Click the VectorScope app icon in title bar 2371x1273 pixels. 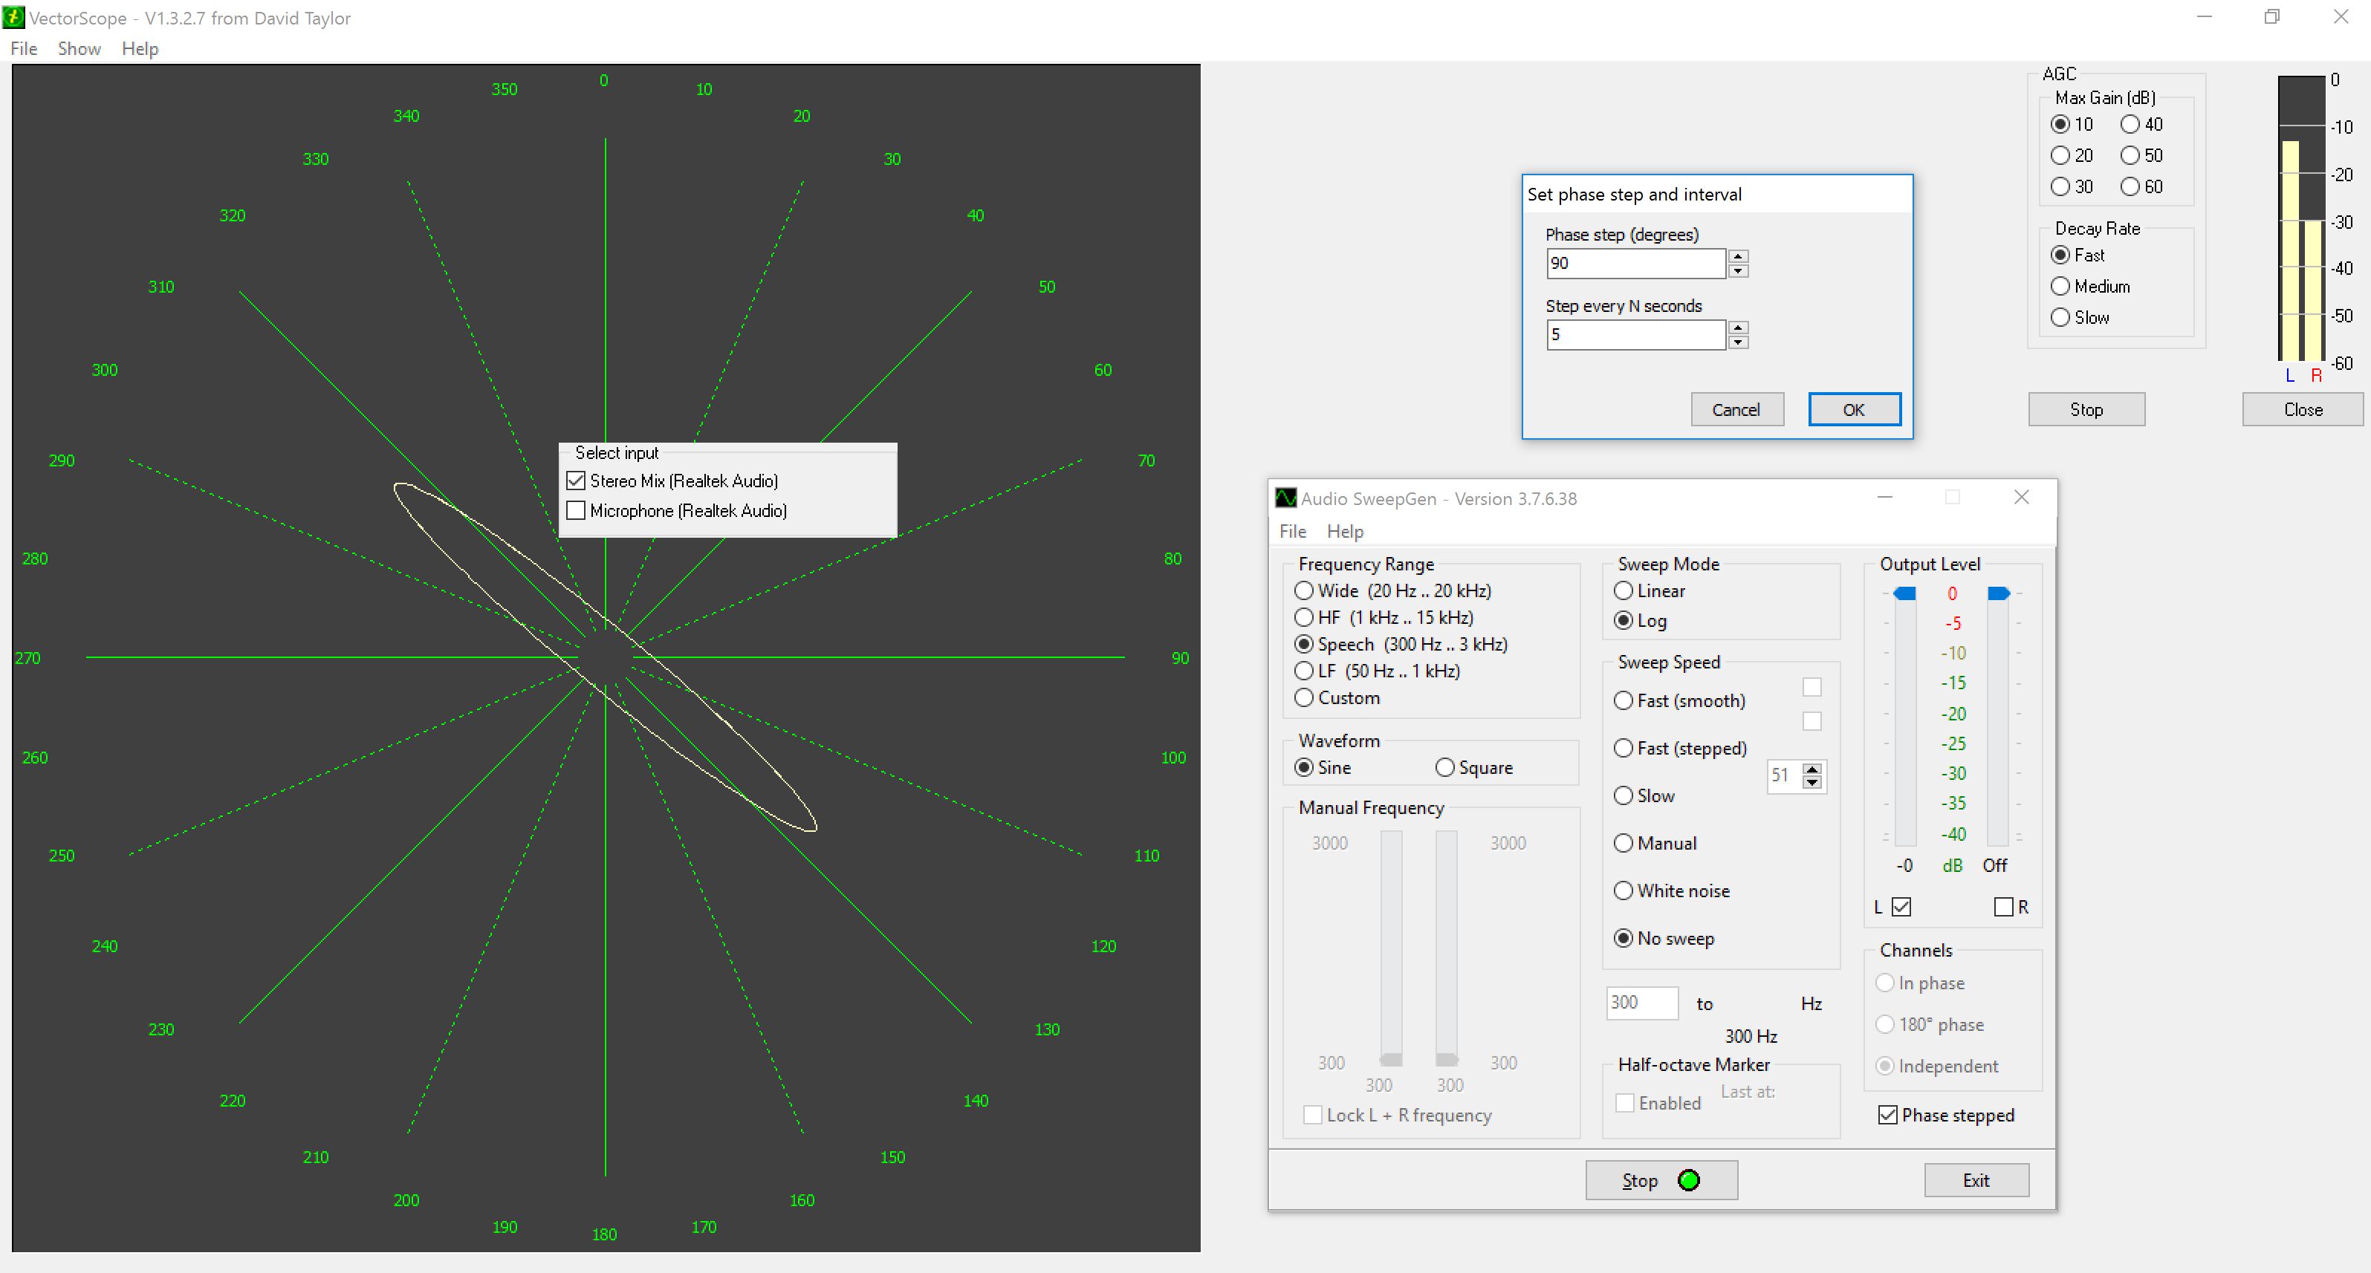click(14, 18)
